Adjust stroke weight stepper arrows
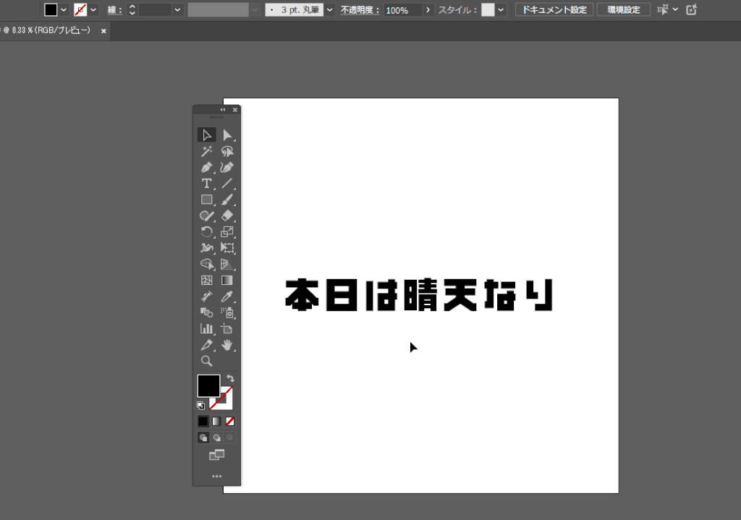 pyautogui.click(x=132, y=9)
